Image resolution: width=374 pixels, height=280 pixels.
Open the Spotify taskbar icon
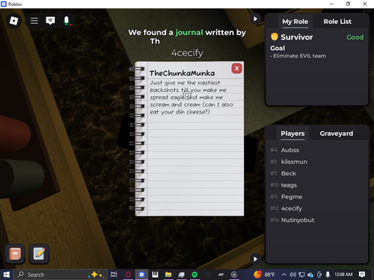tap(194, 275)
